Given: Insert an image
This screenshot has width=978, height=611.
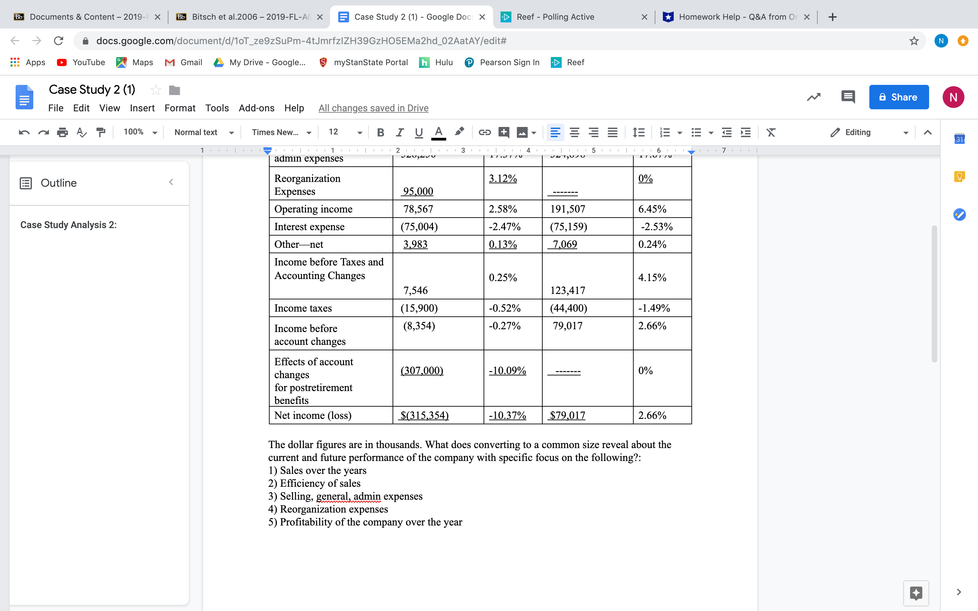Looking at the screenshot, I should (x=523, y=132).
